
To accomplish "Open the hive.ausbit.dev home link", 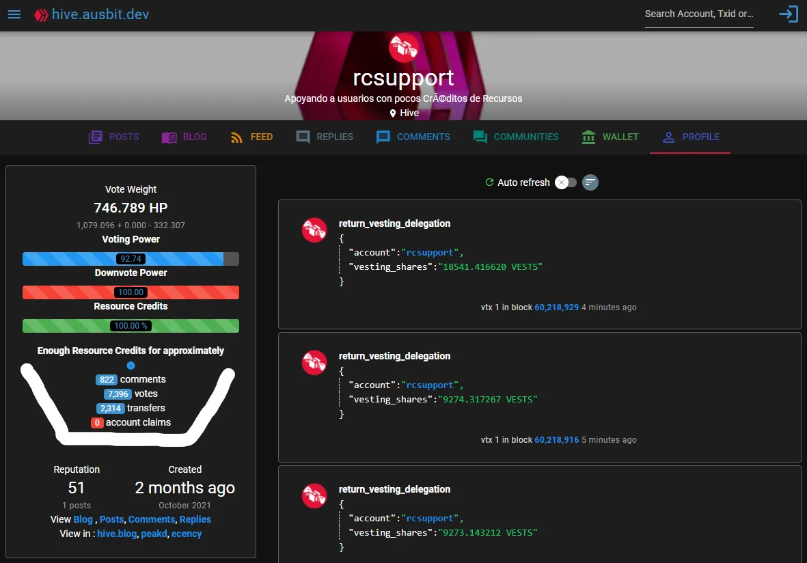I will [x=100, y=14].
